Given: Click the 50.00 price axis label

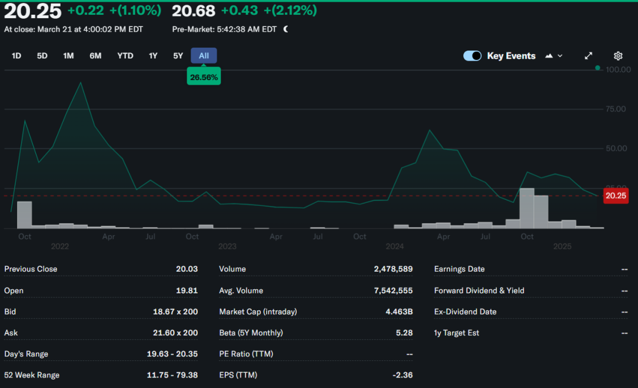Looking at the screenshot, I should (616, 148).
